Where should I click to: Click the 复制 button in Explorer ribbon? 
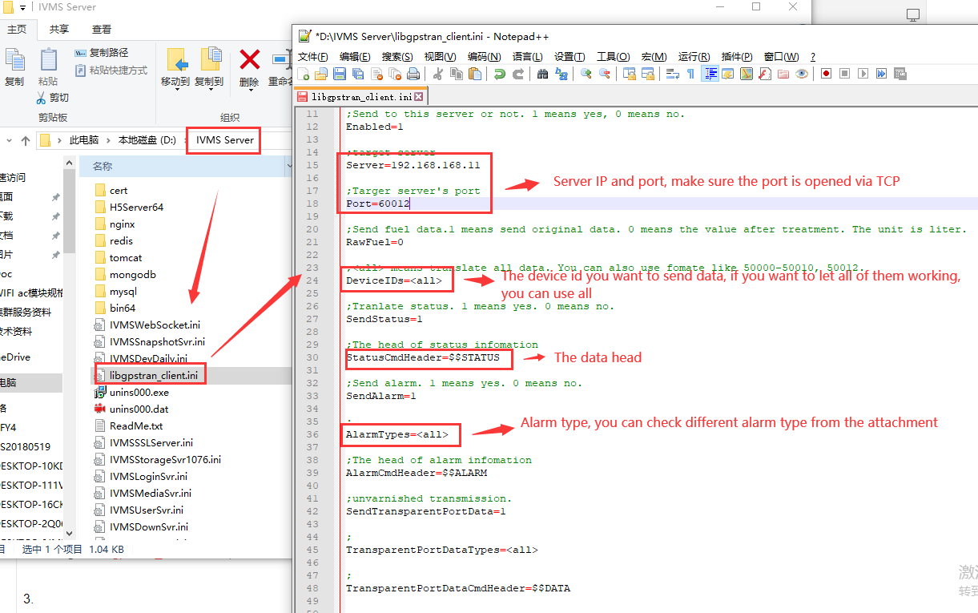tap(14, 67)
